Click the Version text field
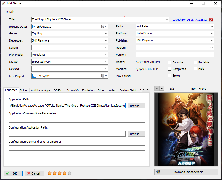The width and height of the screenshot is (222, 180). point(175,55)
